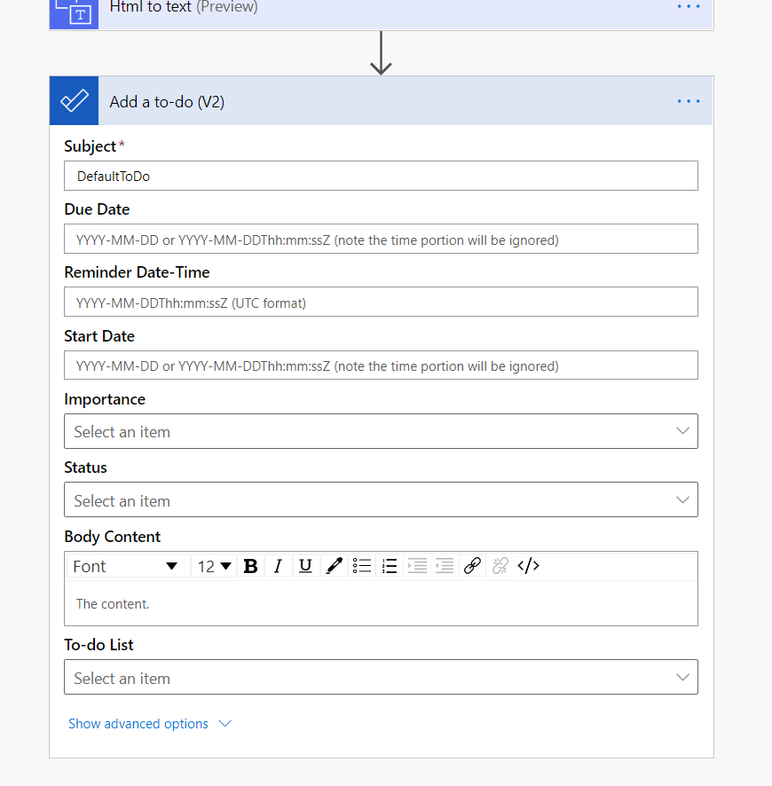Open the font size 12 dropdown
The width and height of the screenshot is (772, 786).
tap(214, 566)
